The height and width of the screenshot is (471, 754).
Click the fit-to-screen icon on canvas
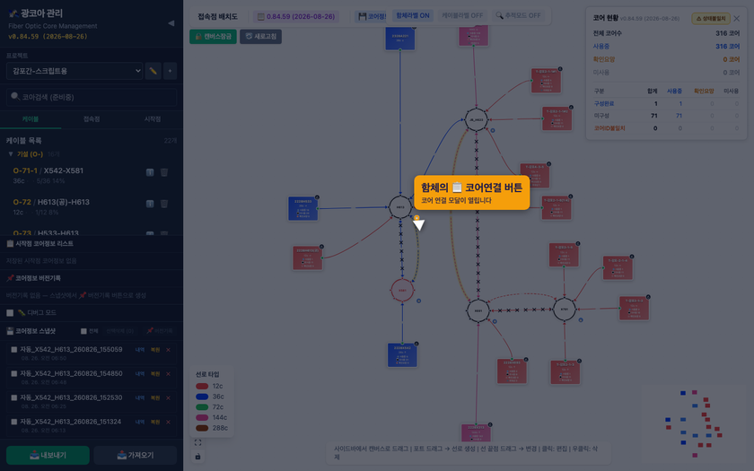[198, 442]
